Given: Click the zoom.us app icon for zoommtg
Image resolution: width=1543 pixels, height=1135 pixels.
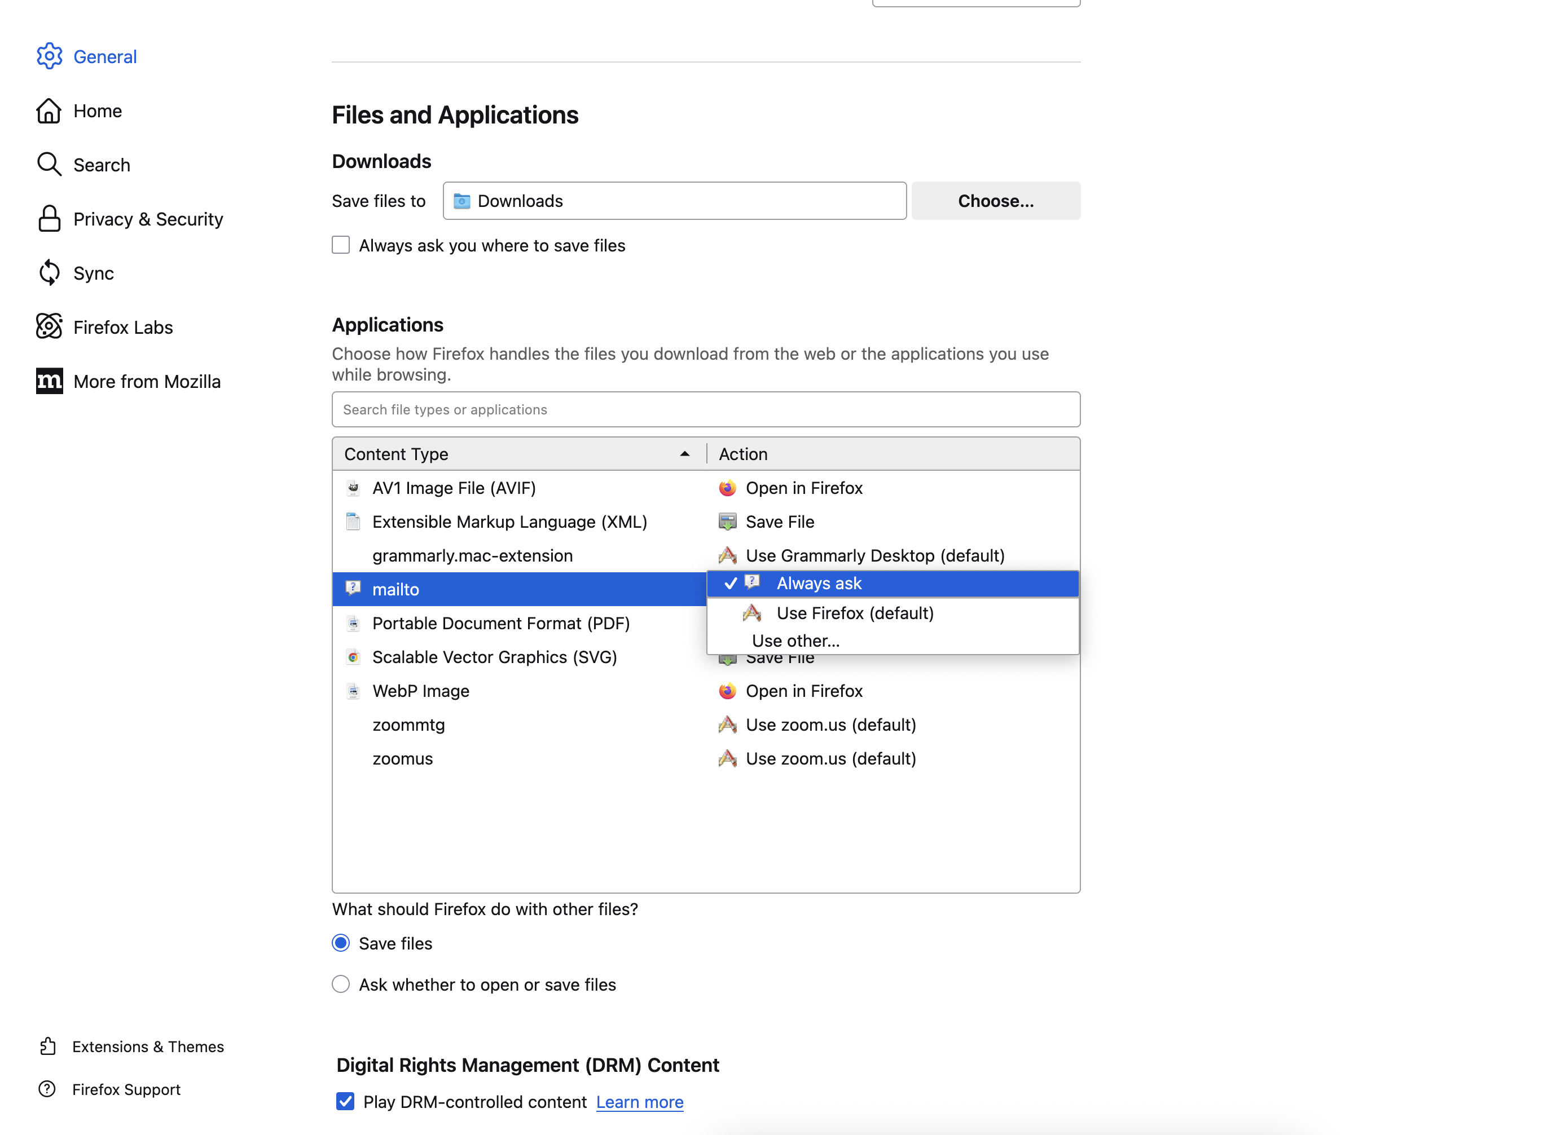Looking at the screenshot, I should point(727,724).
